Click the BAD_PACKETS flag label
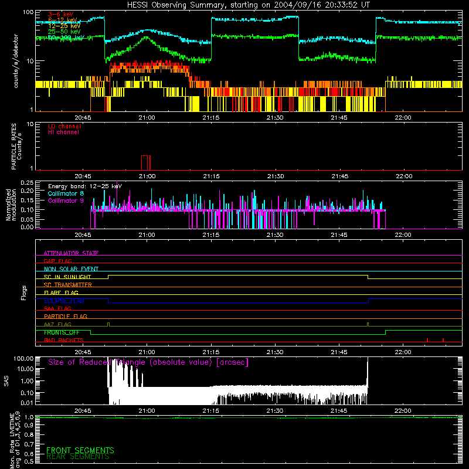This screenshot has width=469, height=469. [x=64, y=340]
